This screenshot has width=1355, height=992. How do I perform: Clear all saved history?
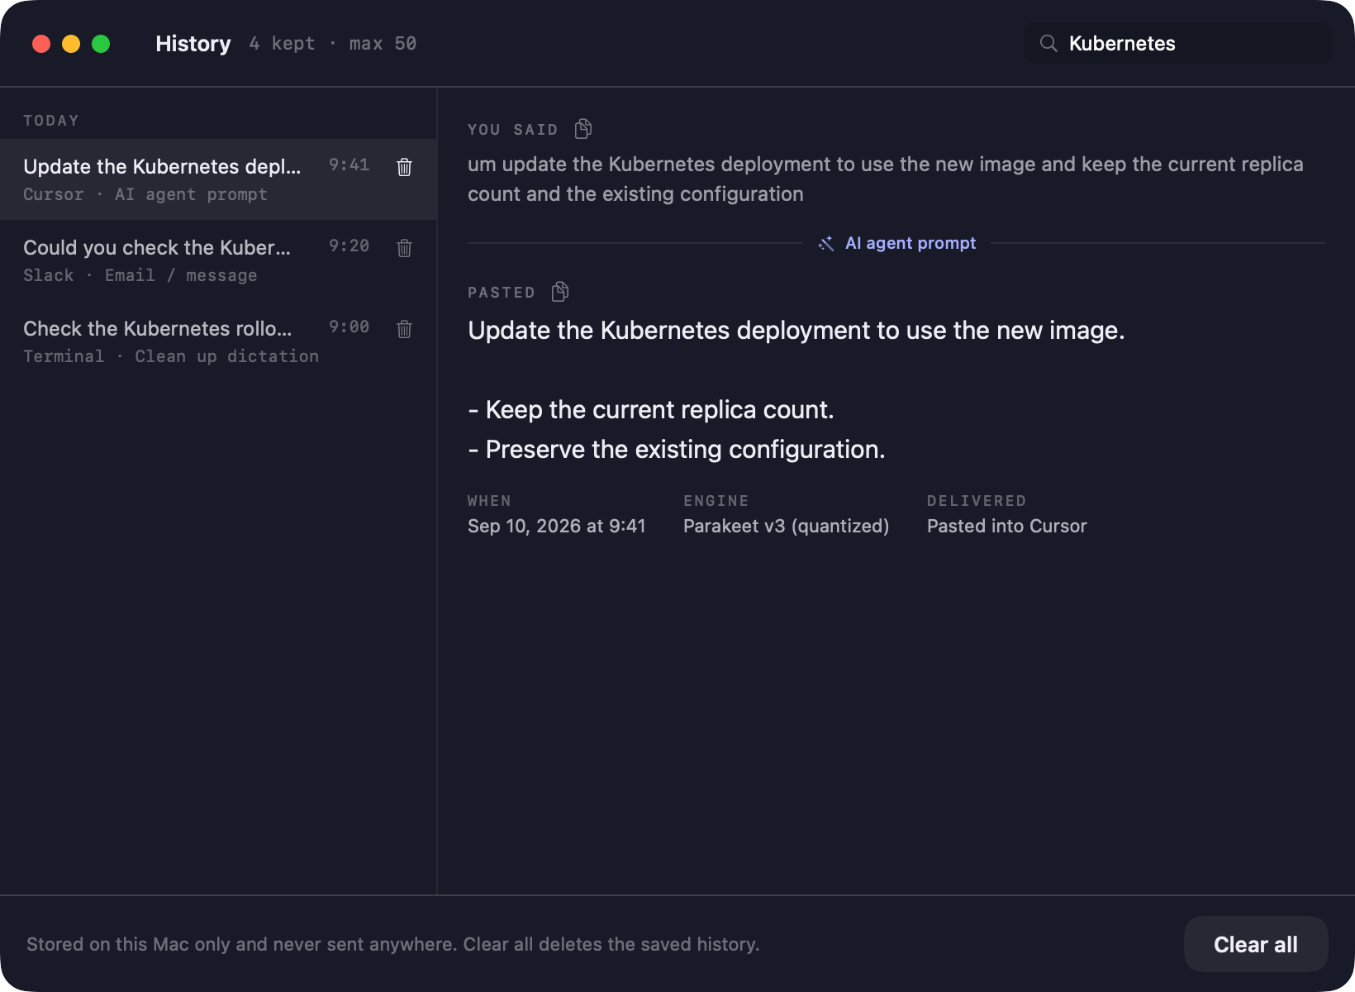[1255, 944]
